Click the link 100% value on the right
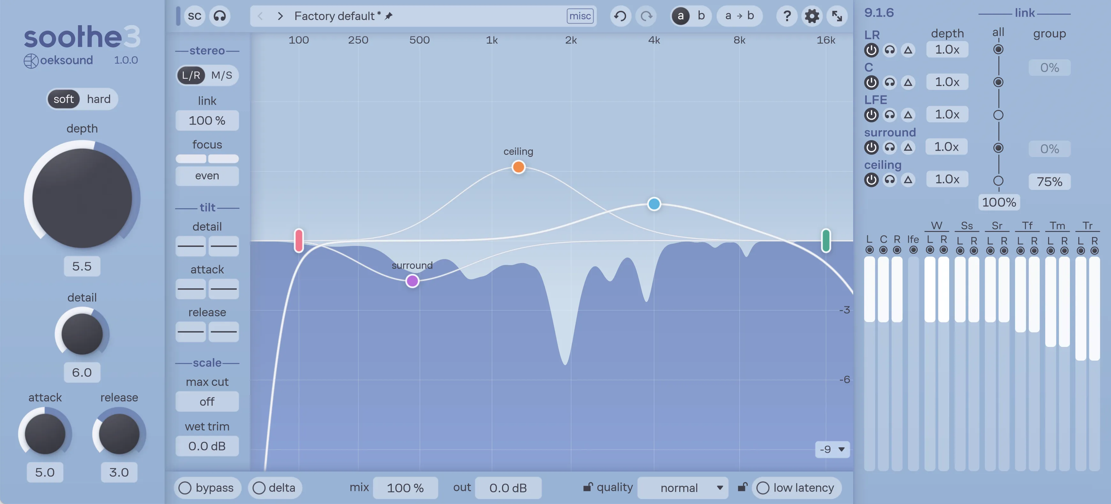Screen dimensions: 1111x504 coord(999,202)
